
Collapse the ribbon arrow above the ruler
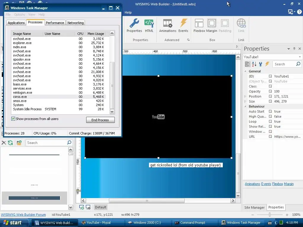click(237, 46)
